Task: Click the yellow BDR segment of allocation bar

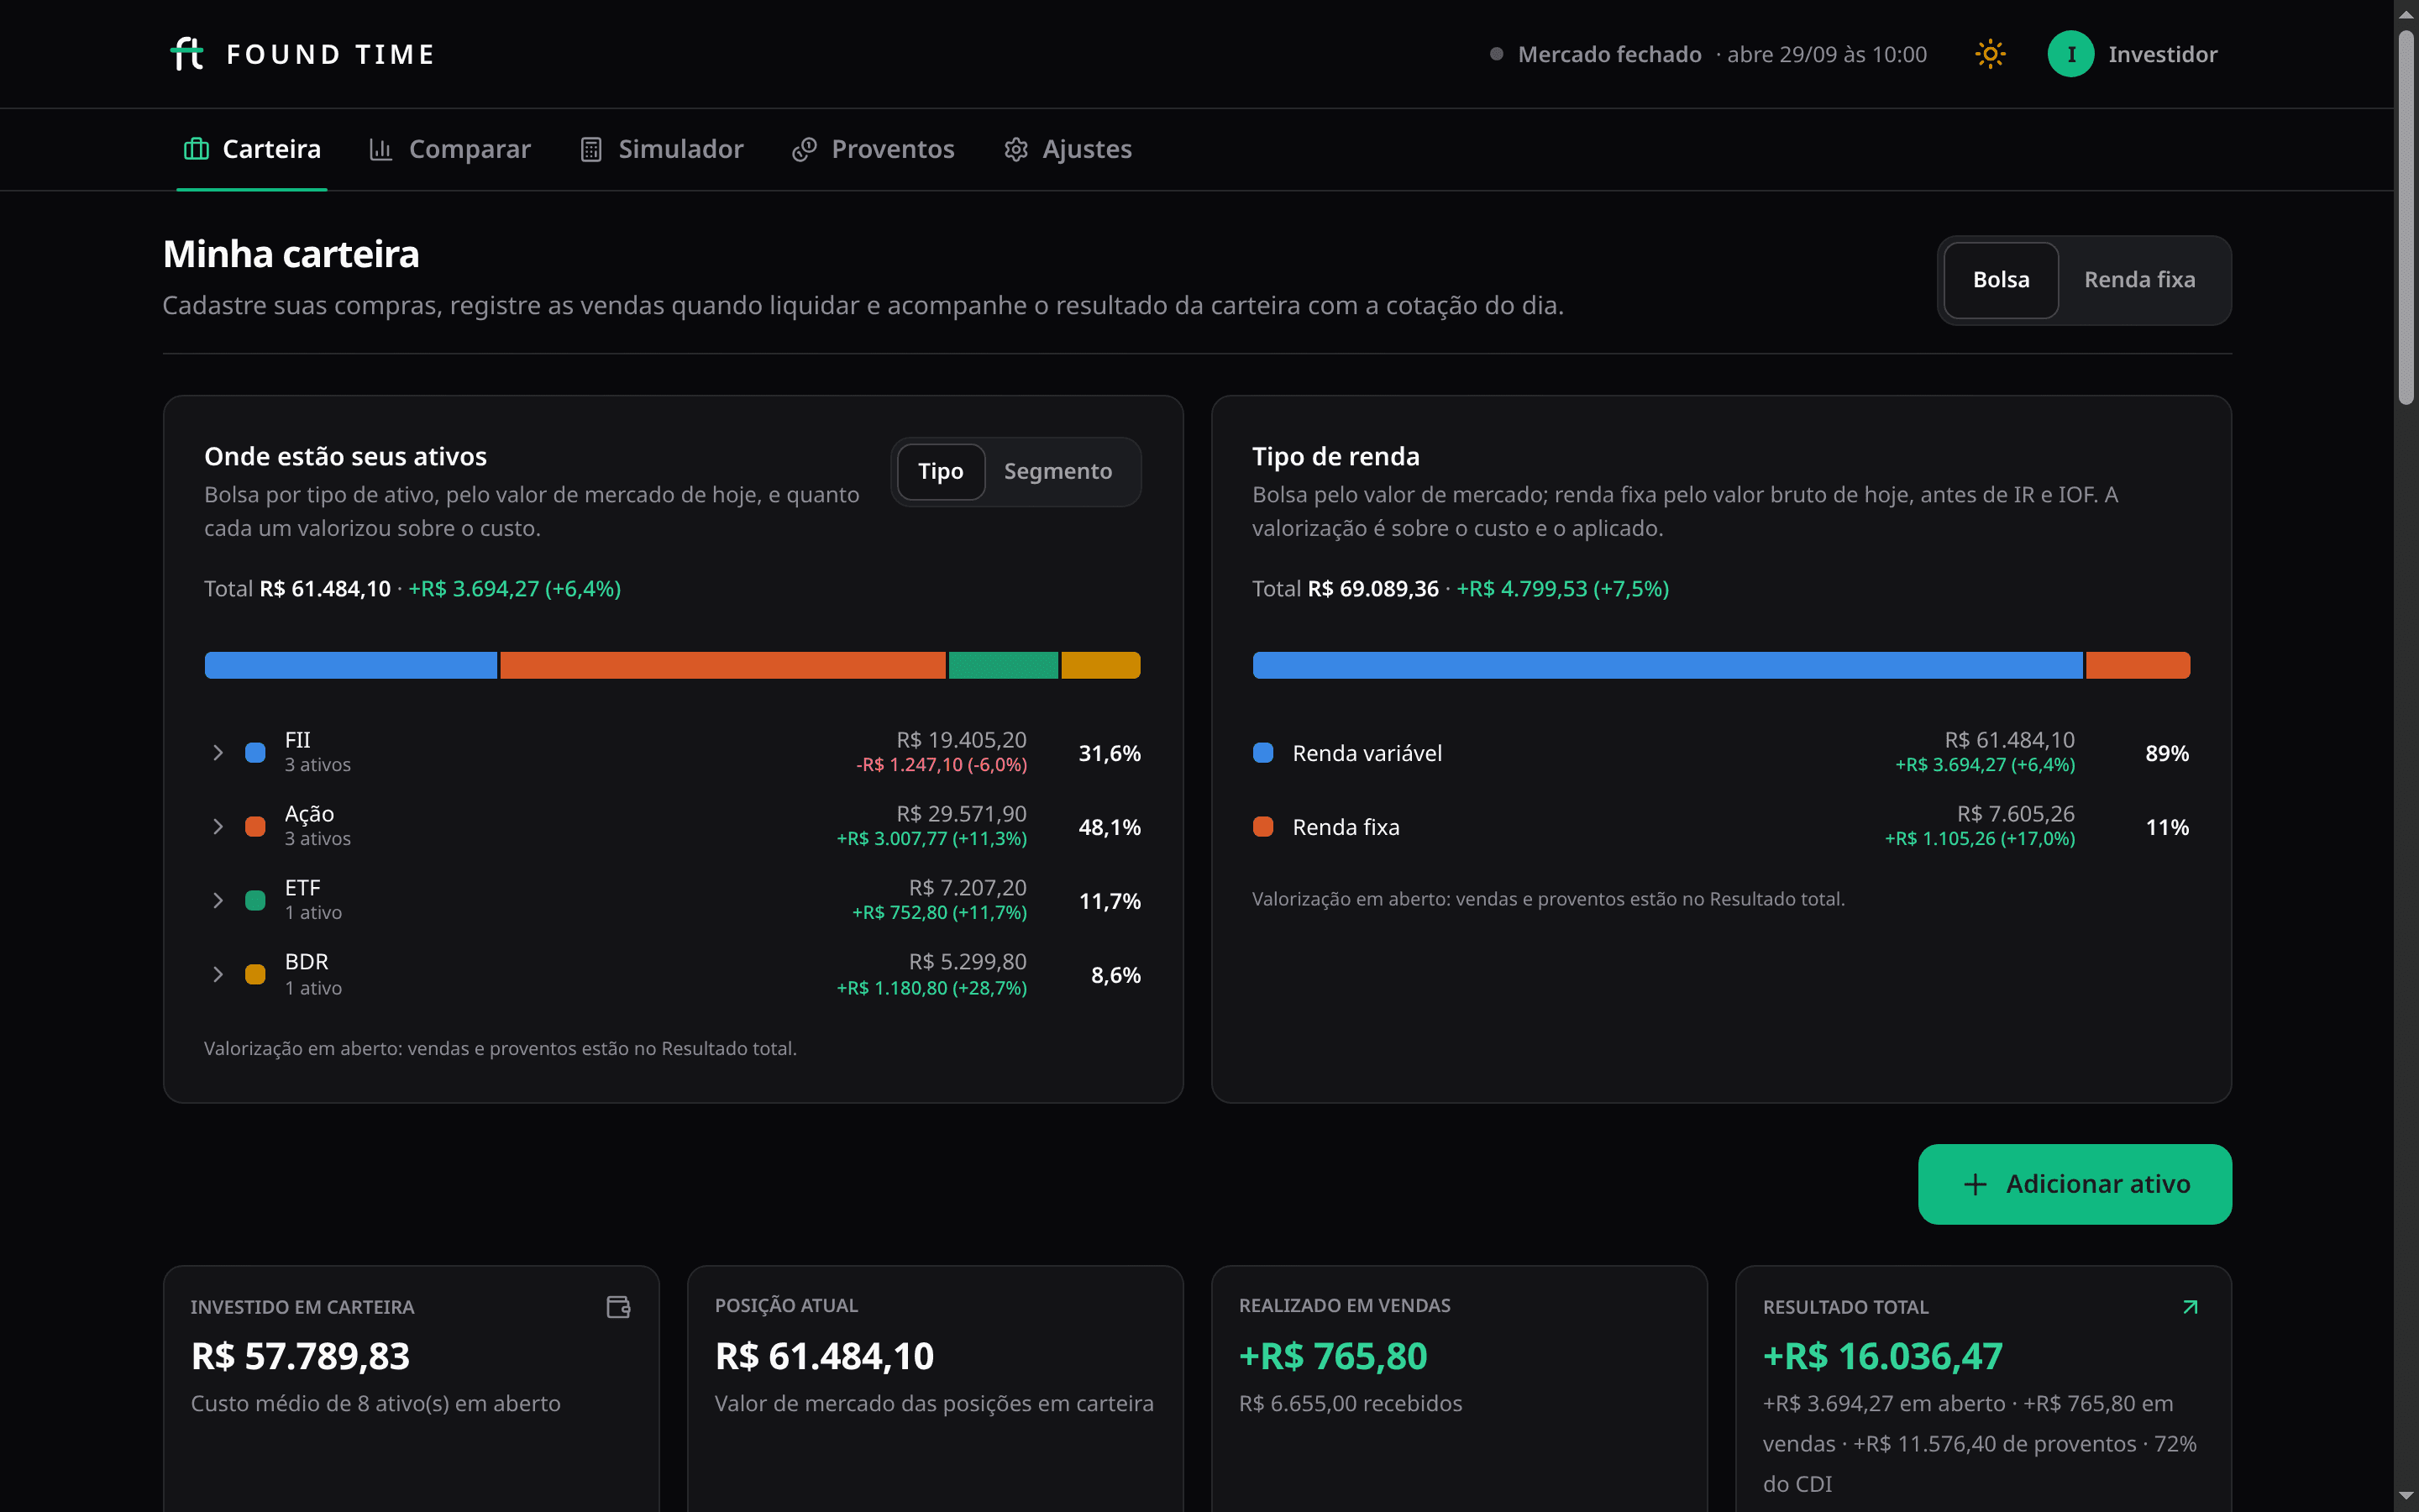Action: pyautogui.click(x=1100, y=665)
